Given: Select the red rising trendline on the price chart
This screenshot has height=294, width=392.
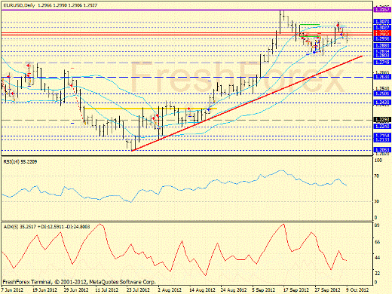Looking at the screenshot, I should (247, 103).
